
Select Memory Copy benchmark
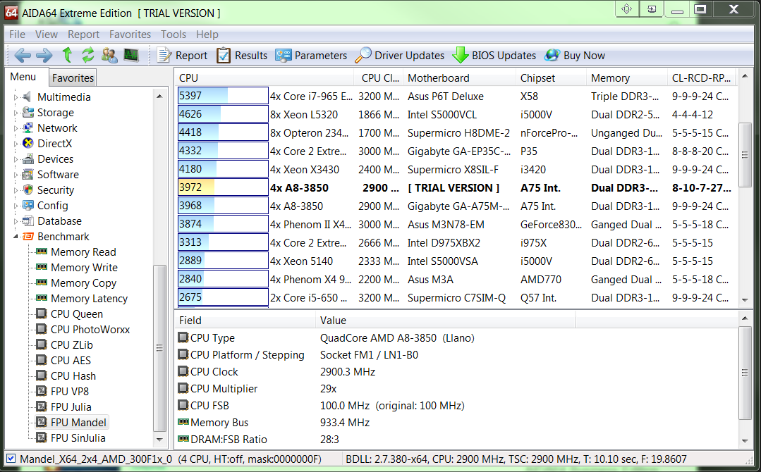83,283
